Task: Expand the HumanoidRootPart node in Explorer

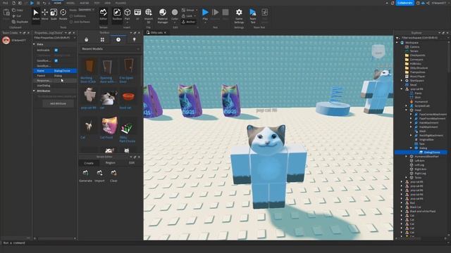Action: point(407,157)
